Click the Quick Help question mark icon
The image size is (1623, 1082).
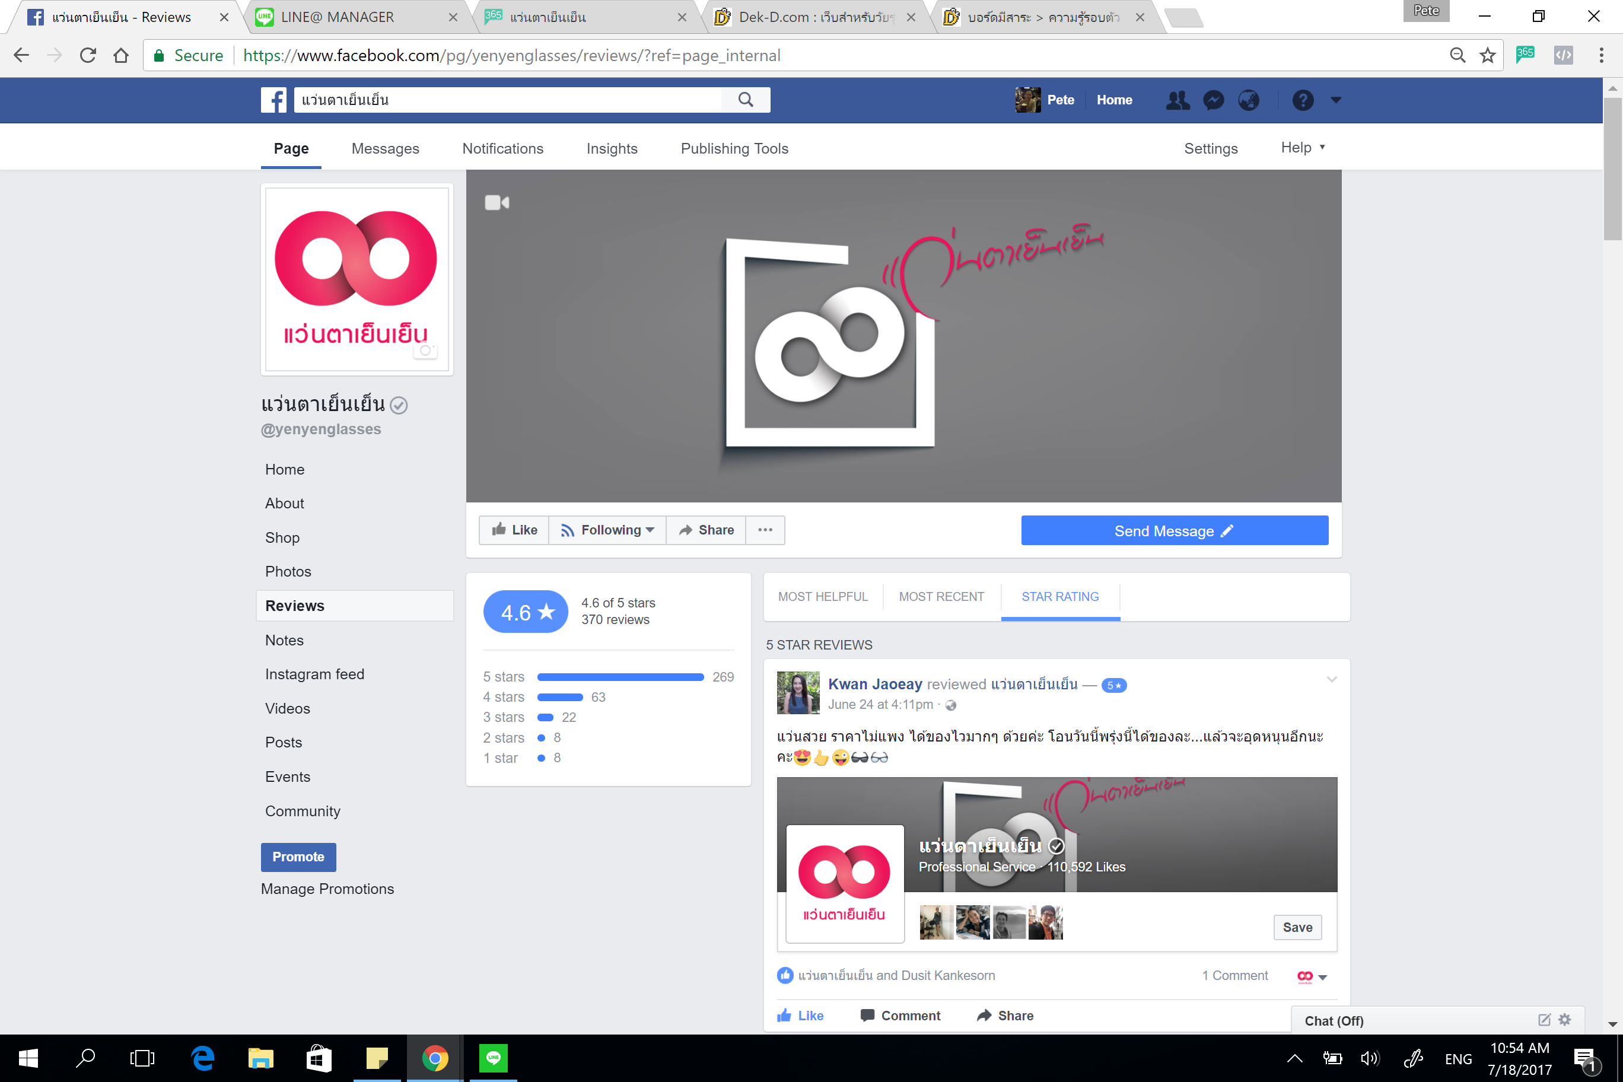(1302, 100)
